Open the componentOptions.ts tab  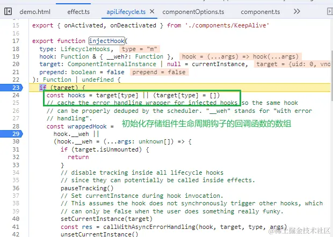[x=193, y=12]
